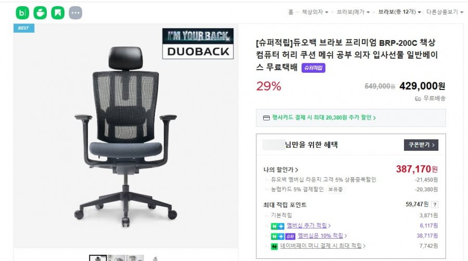The image size is (468, 261).
Task: Select the first product thumbnail below image
Action: (98, 258)
